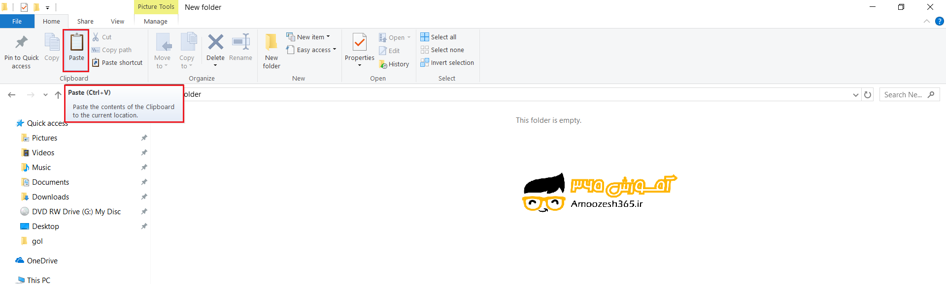Switch to the View ribbon tab

tap(117, 21)
